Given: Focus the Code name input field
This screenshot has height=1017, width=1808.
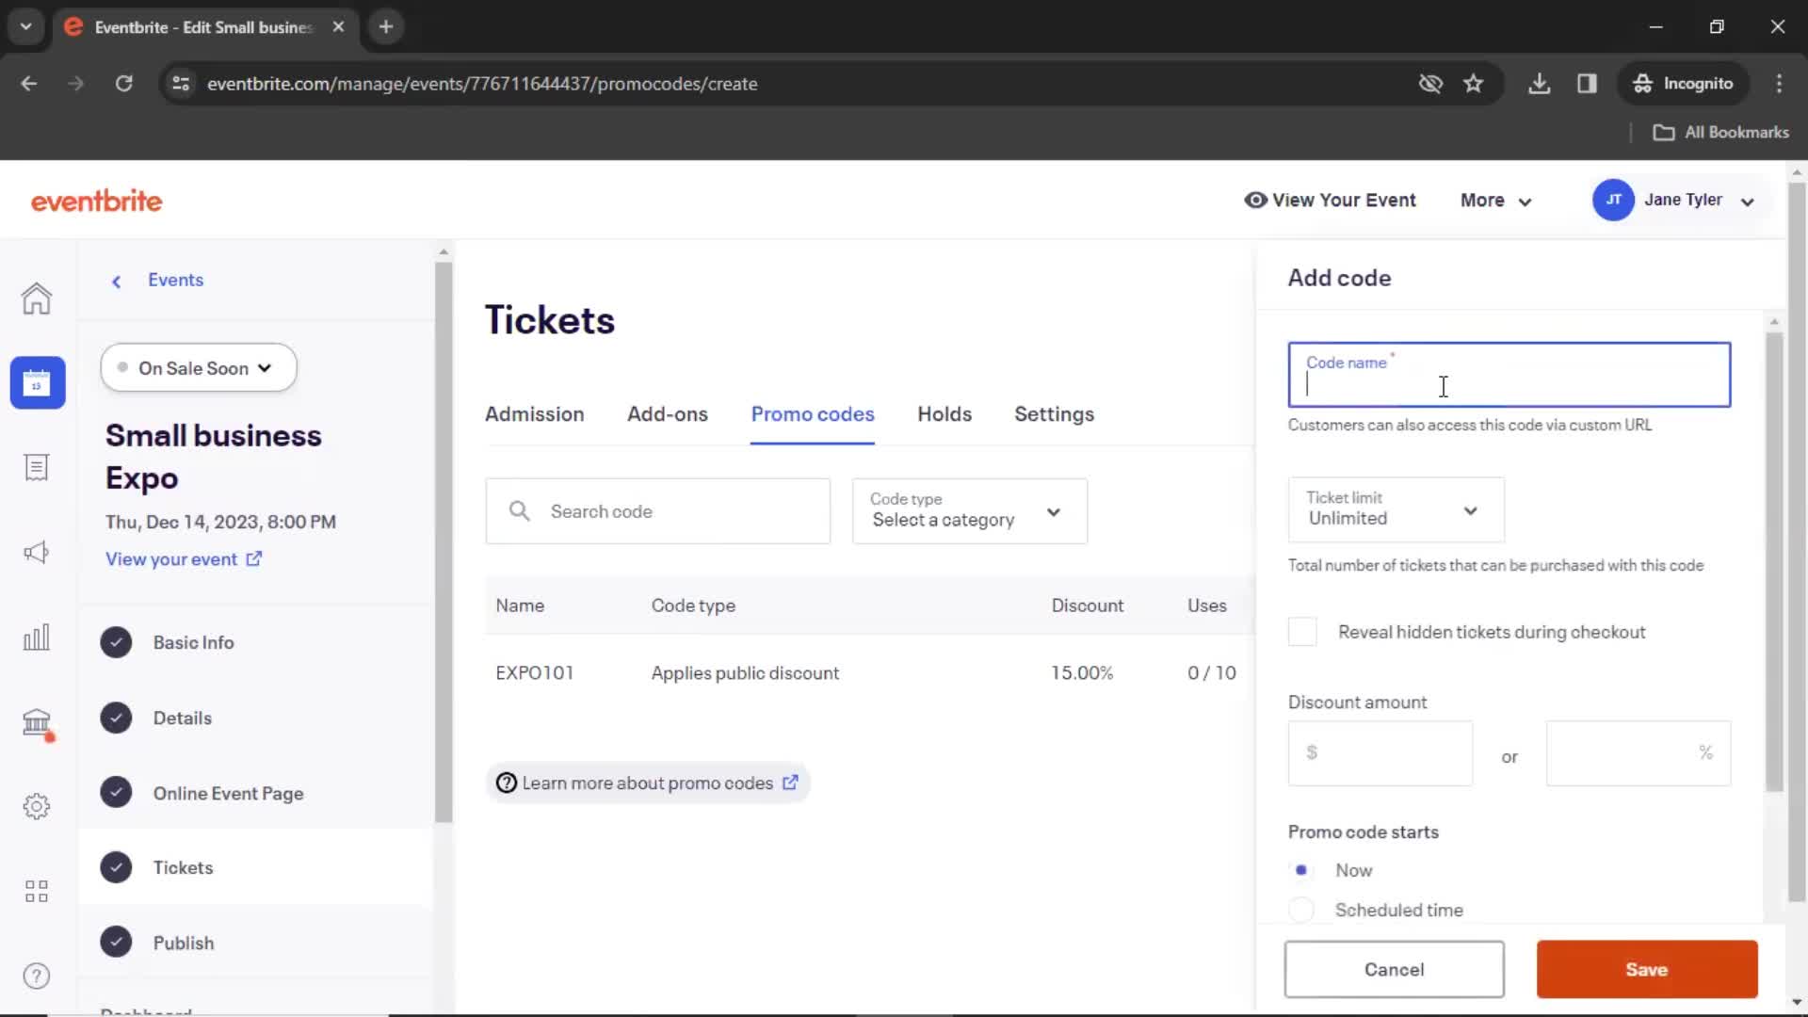Looking at the screenshot, I should [1509, 375].
